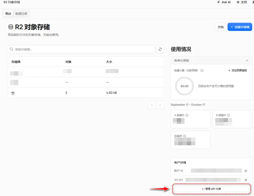Image resolution: width=254 pixels, height=196 pixels.
Task: Click info icon next to B 类操作
Action: [x=228, y=115]
